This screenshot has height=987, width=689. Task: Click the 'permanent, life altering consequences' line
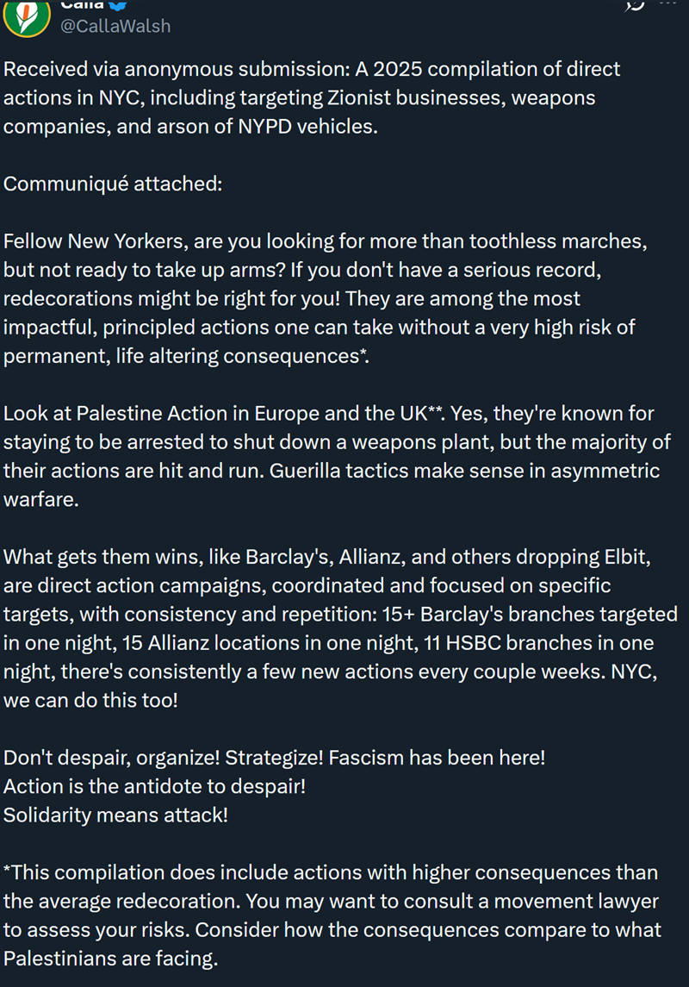(x=186, y=356)
